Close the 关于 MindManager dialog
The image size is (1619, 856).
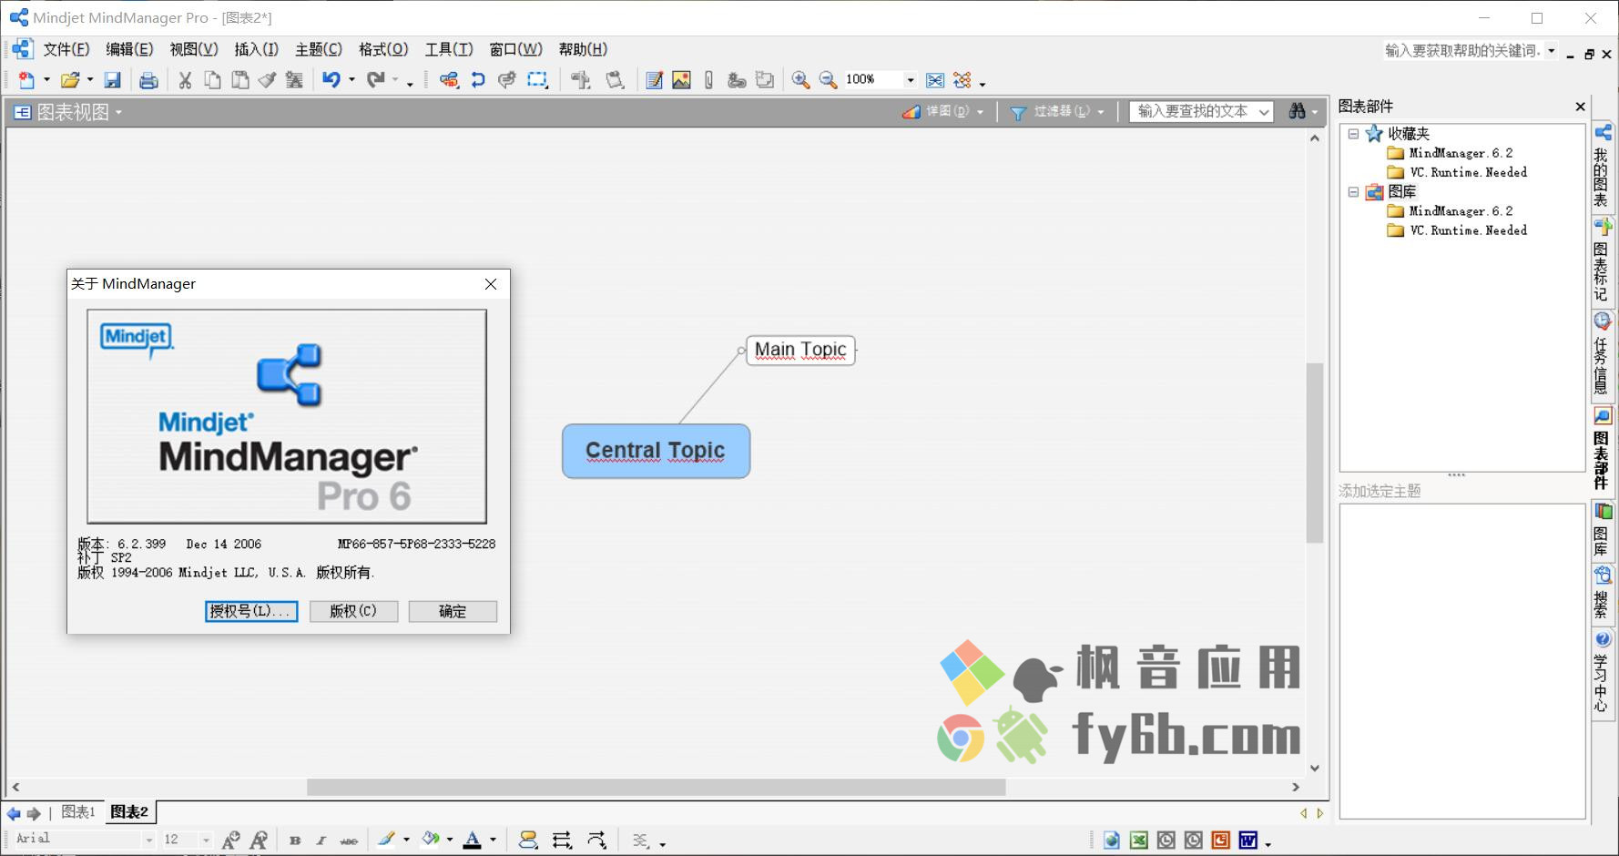491,284
